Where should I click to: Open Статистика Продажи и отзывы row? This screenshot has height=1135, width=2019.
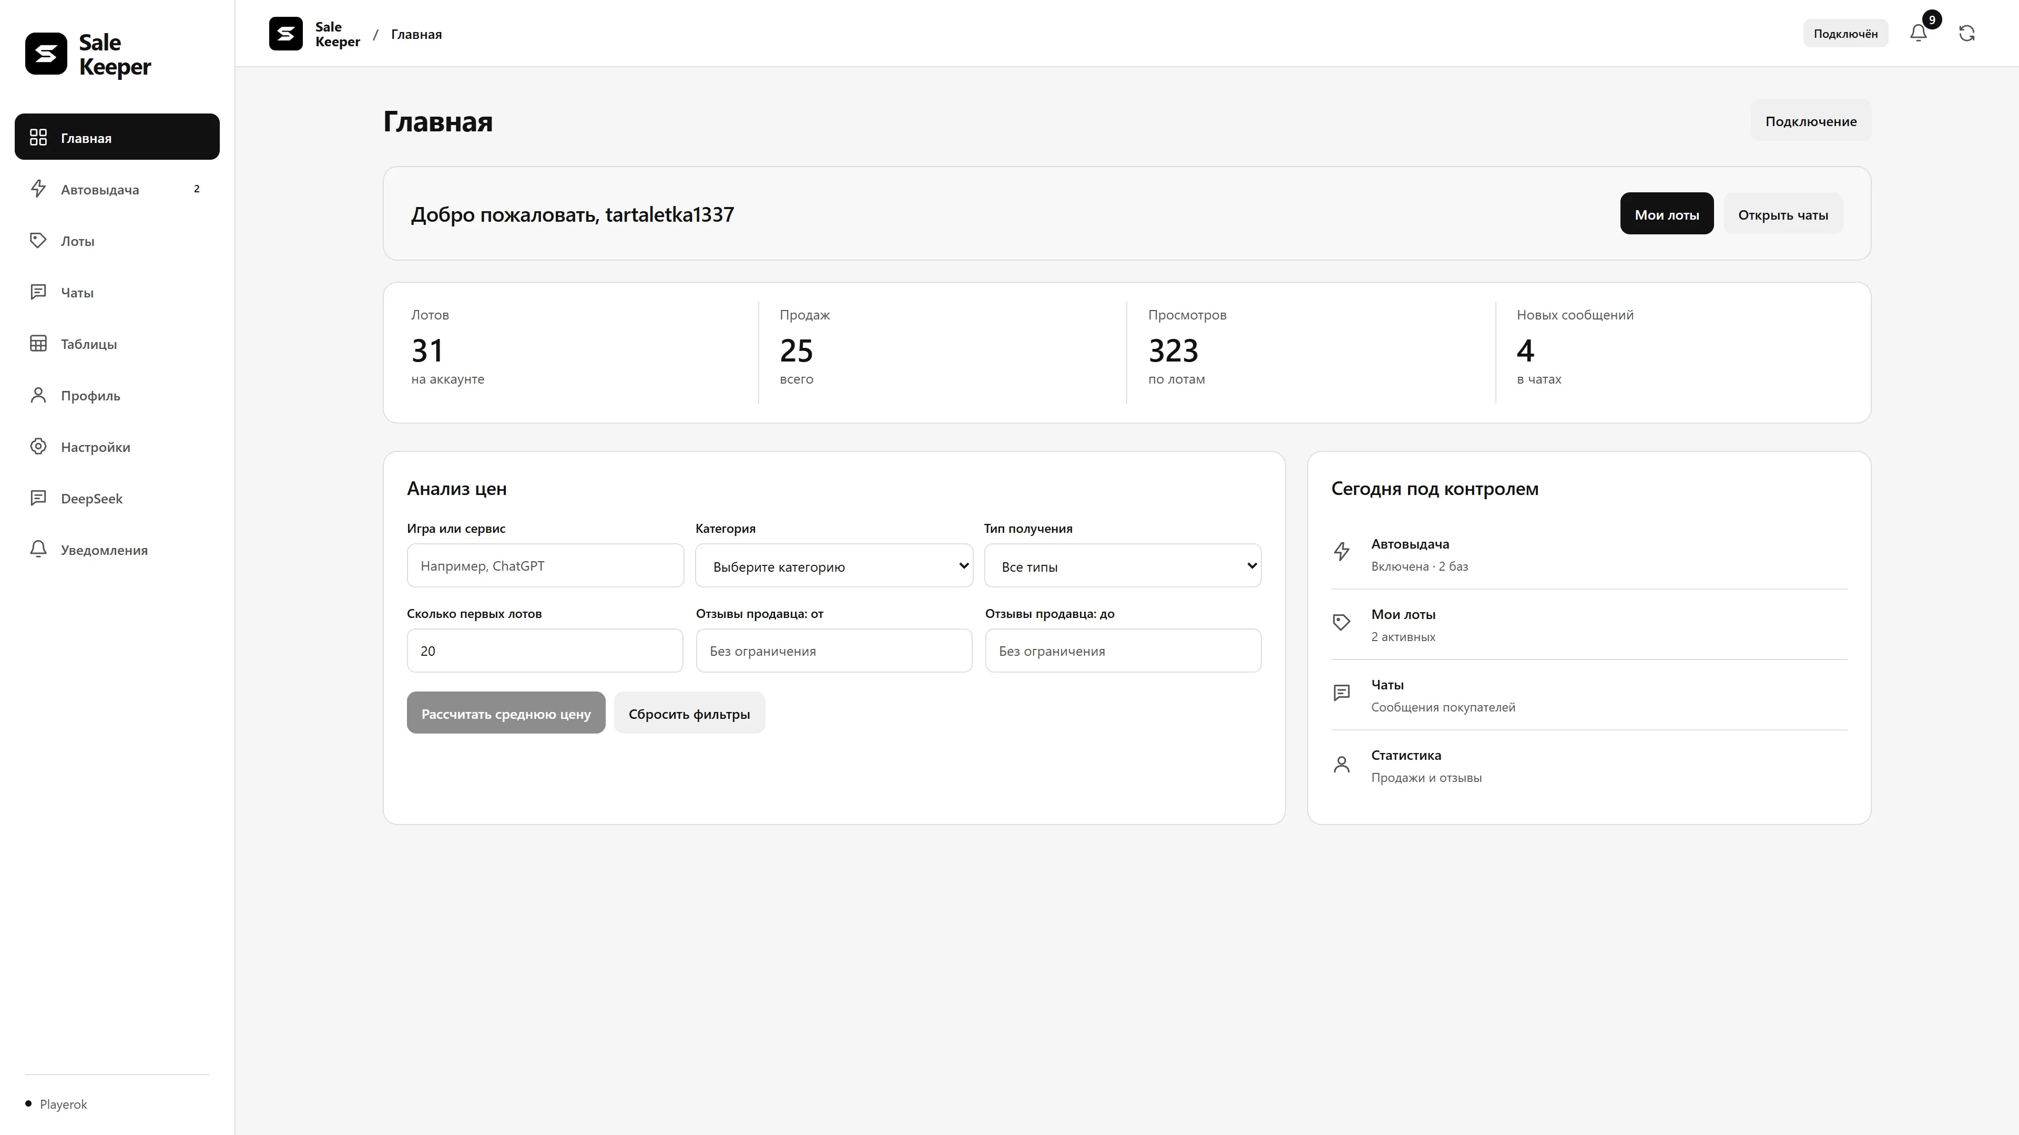point(1589,765)
